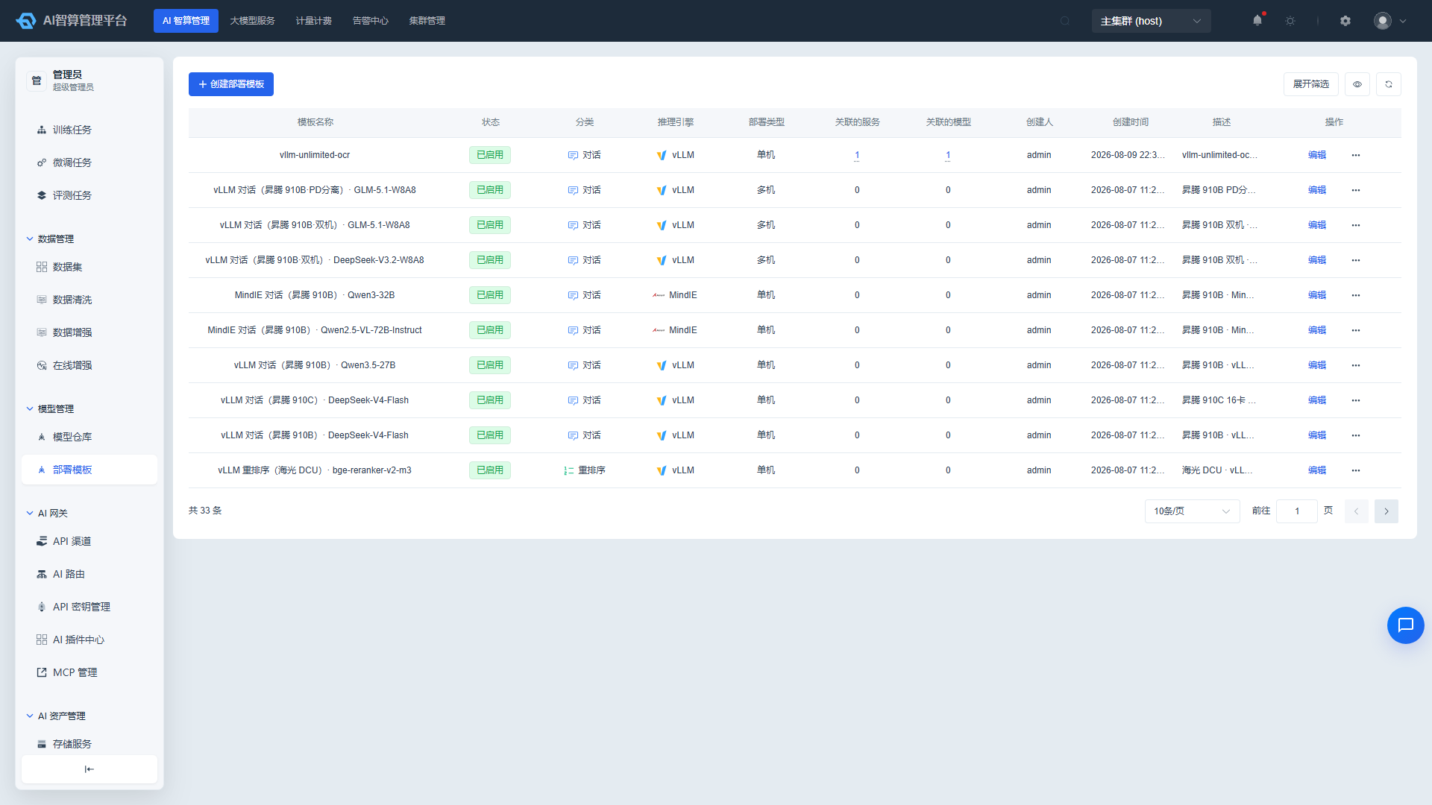Open 模型仓库 in the sidebar
This screenshot has width=1432, height=805.
point(89,437)
